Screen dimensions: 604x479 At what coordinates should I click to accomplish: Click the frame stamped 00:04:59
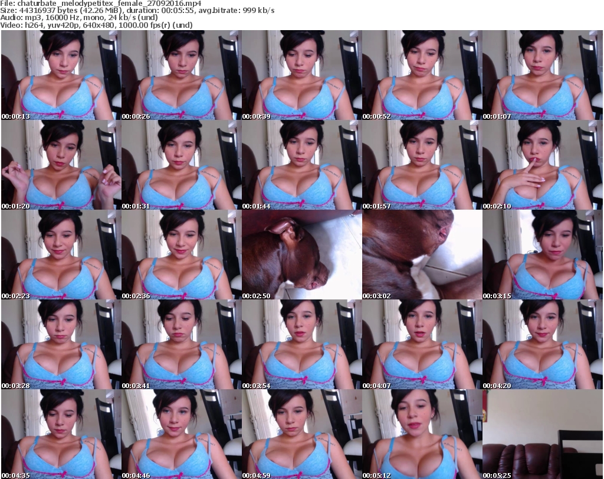coord(301,434)
